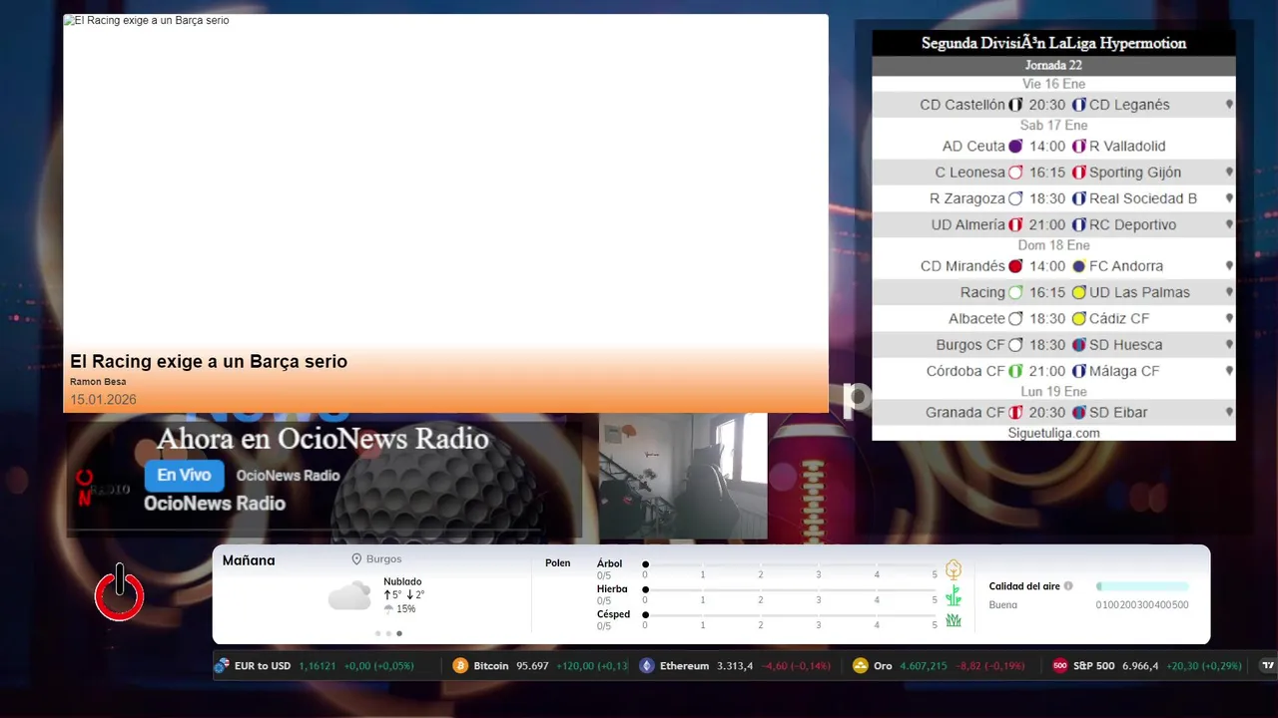
Task: Click the SD Huesca team badge
Action: pyautogui.click(x=1078, y=345)
